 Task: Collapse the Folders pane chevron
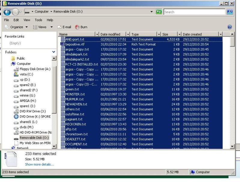[x=54, y=52]
